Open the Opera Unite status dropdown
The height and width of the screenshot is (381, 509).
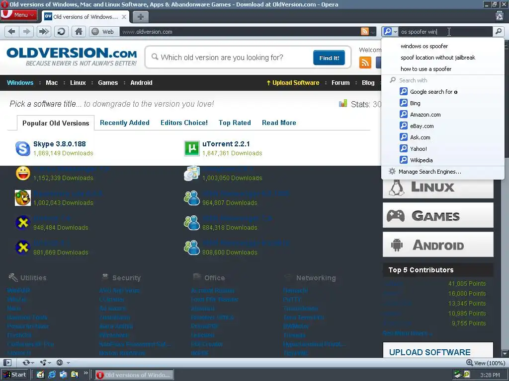44,363
